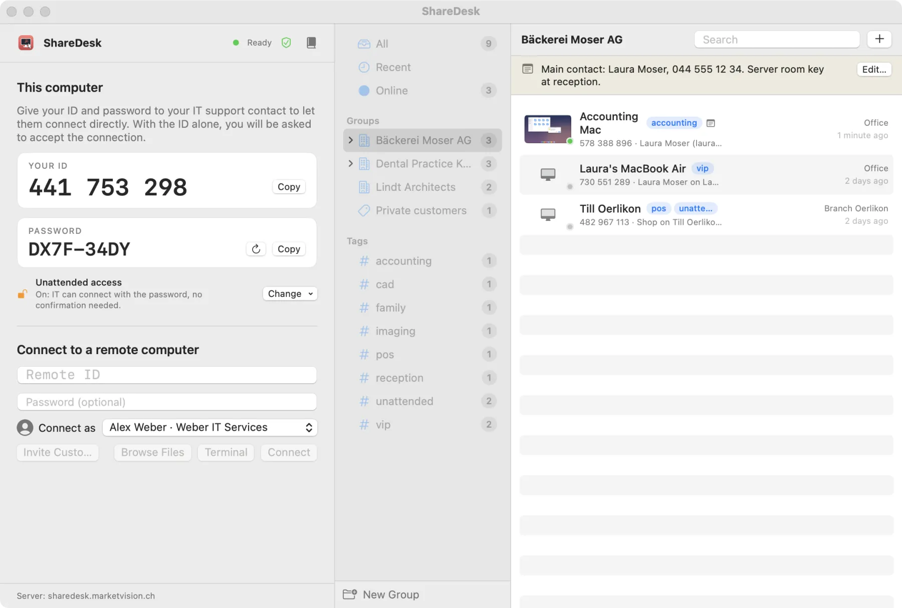Expand Dental Practice group chevron
This screenshot has width=902, height=608.
coord(350,164)
